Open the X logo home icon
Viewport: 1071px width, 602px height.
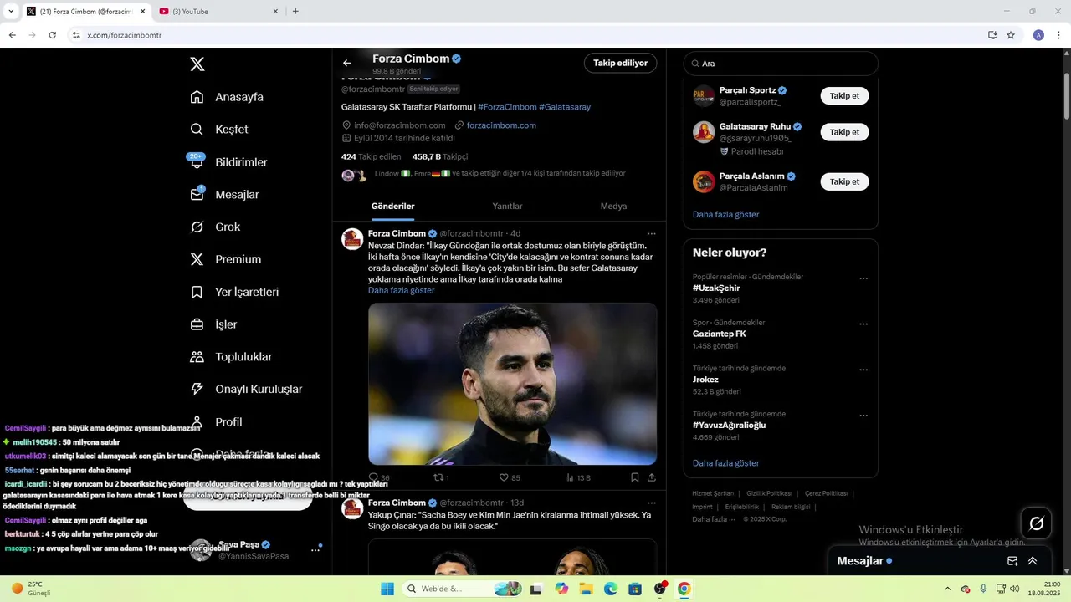click(197, 64)
